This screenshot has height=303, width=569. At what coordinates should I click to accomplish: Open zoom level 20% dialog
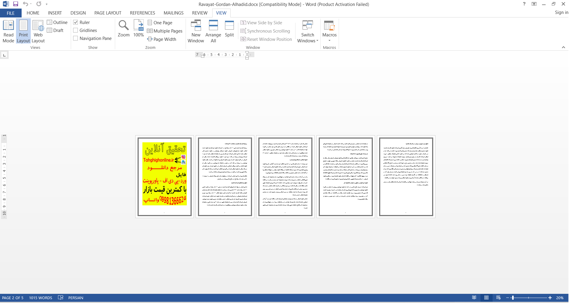(560, 298)
